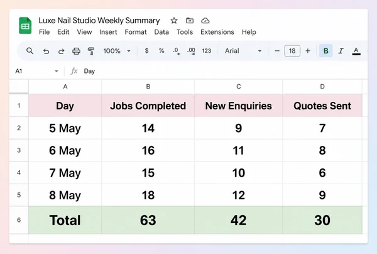Select the Jobs Completed total 63
The width and height of the screenshot is (377, 254).
coord(148,220)
